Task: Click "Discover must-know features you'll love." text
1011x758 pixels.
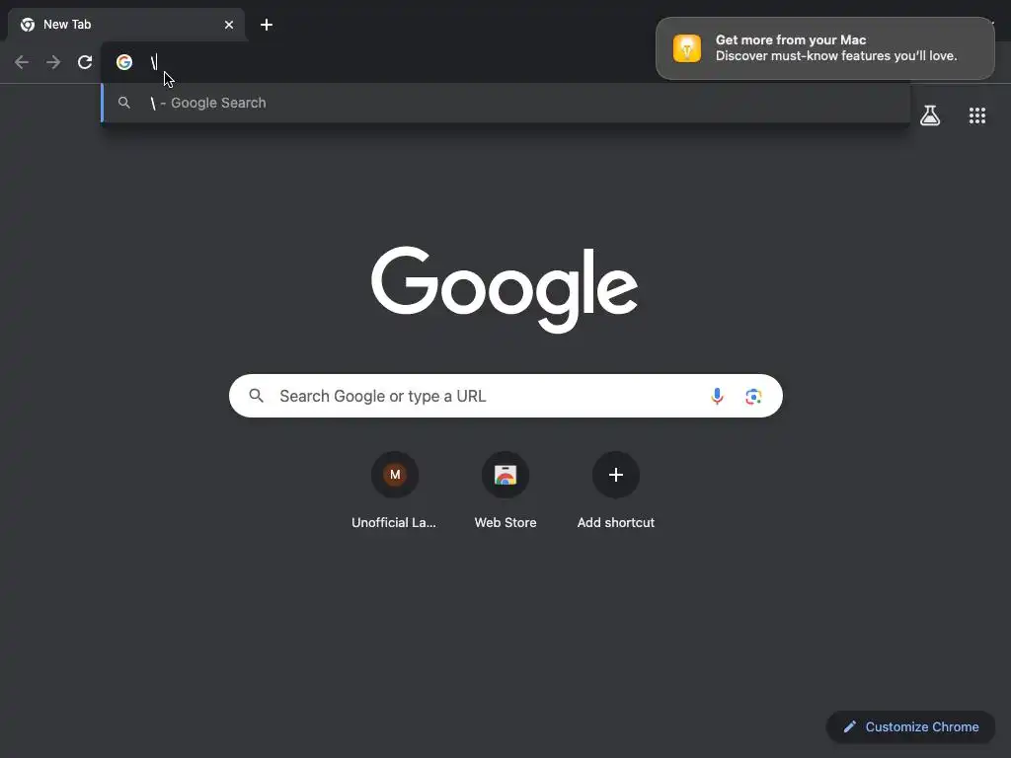Action: click(x=836, y=56)
